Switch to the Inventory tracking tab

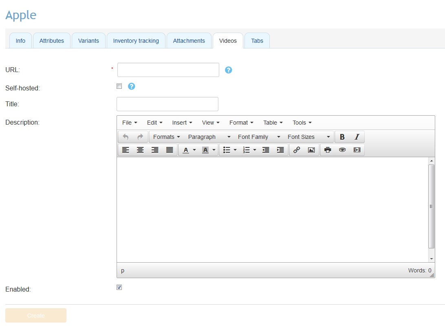[136, 41]
